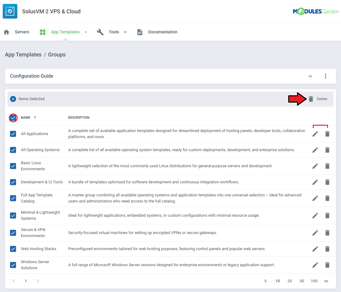Uncheck the All Applications row checkbox
Screen dimensions: 341x292
[x=13, y=134]
